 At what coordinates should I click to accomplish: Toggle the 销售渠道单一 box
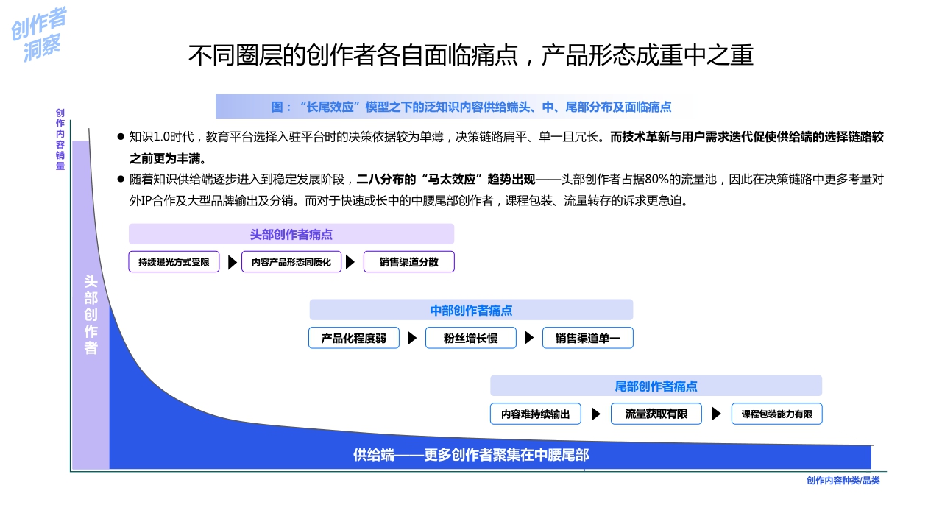point(587,338)
